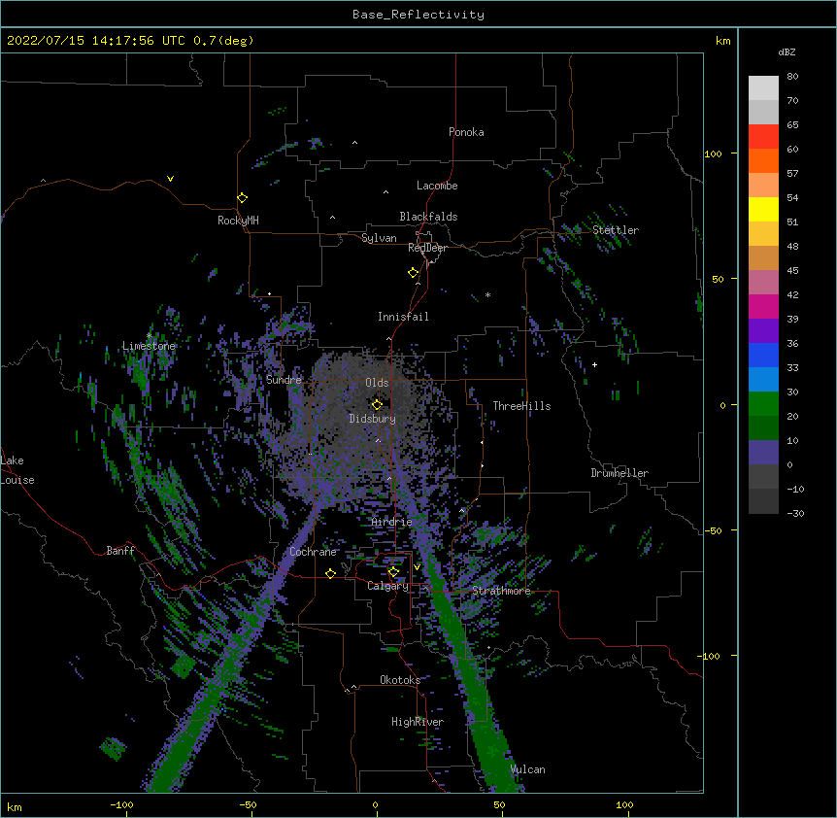Select the yellow marker east of Cochrane
The width and height of the screenshot is (837, 818).
330,573
